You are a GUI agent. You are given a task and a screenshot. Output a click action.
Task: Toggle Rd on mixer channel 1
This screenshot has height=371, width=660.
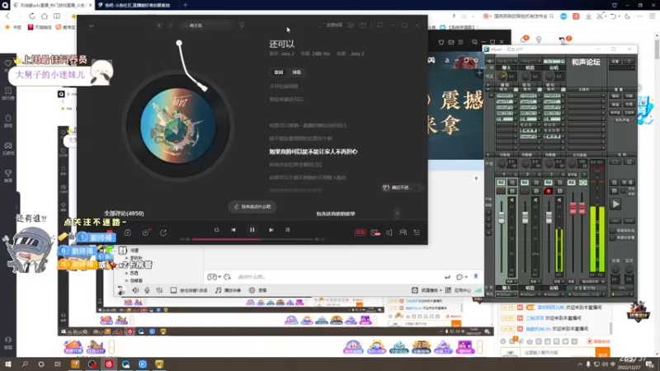501,182
